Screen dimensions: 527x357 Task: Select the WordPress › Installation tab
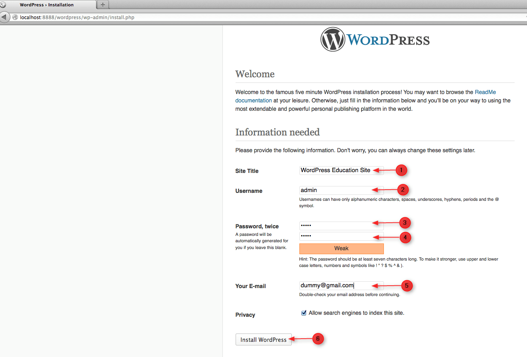pos(48,5)
